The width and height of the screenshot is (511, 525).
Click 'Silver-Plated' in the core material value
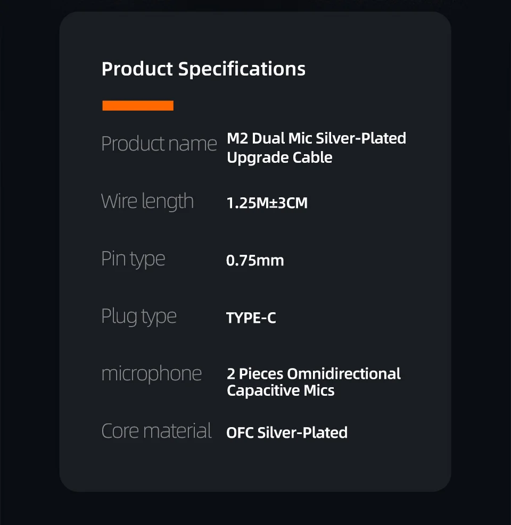302,432
